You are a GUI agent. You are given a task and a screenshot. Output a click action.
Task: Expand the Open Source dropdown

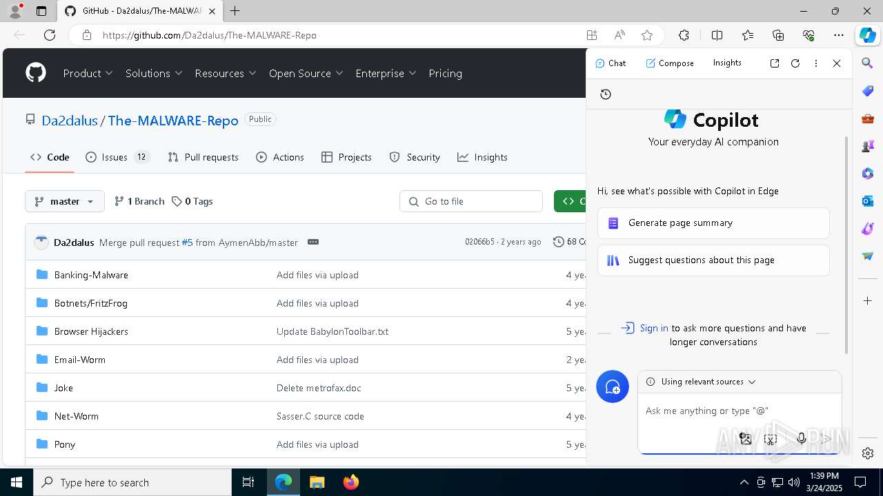(306, 73)
